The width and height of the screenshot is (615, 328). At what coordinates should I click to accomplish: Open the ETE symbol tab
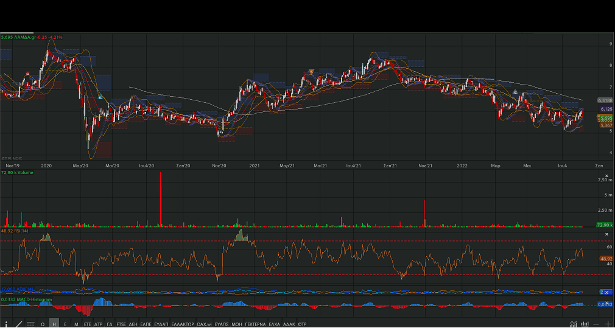pyautogui.click(x=87, y=324)
